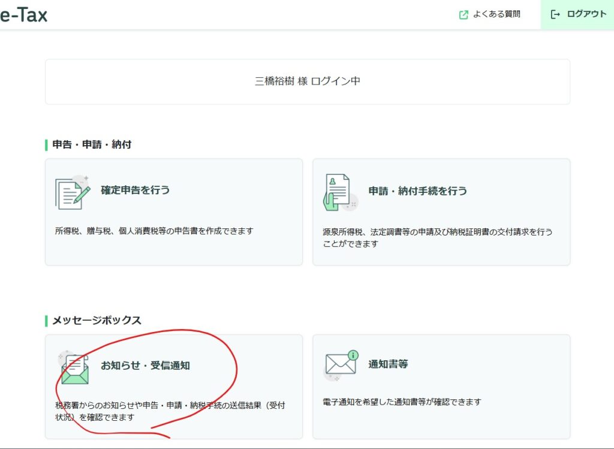The width and height of the screenshot is (614, 449).
Task: Click the document-and-pencil icon for 確定申告
Action: 73,192
